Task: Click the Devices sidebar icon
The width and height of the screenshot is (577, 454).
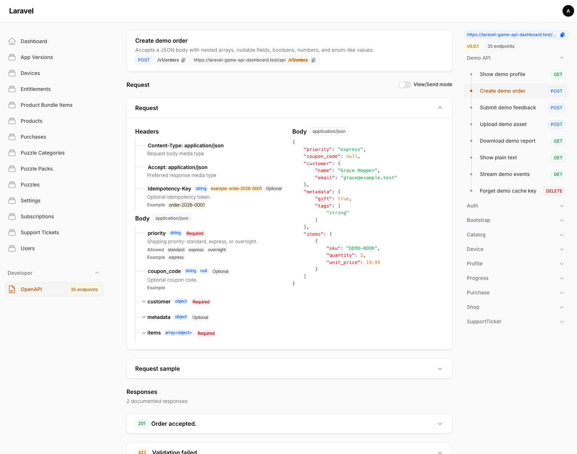Action: tap(12, 73)
